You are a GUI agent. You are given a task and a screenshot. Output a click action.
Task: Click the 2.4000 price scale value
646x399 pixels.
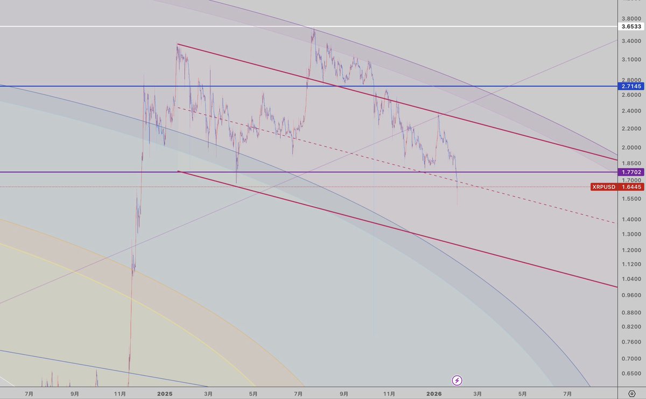point(630,111)
